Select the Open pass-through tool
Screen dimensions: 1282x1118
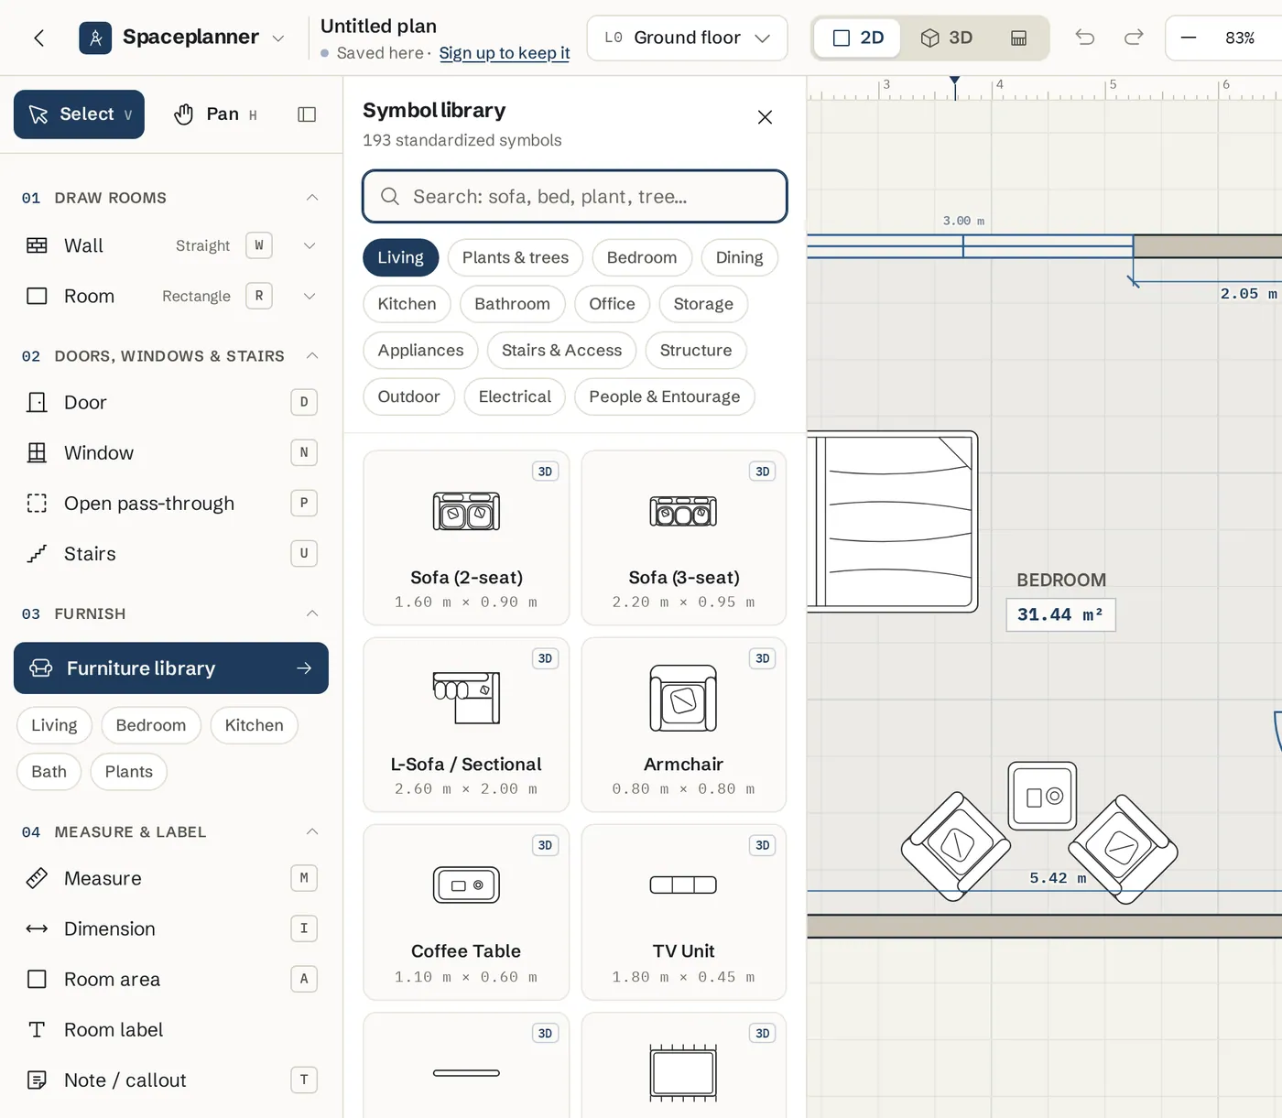[171, 503]
